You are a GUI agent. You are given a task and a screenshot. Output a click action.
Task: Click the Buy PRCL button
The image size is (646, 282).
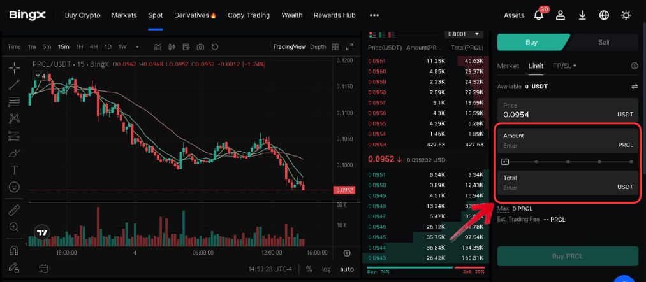click(x=568, y=256)
